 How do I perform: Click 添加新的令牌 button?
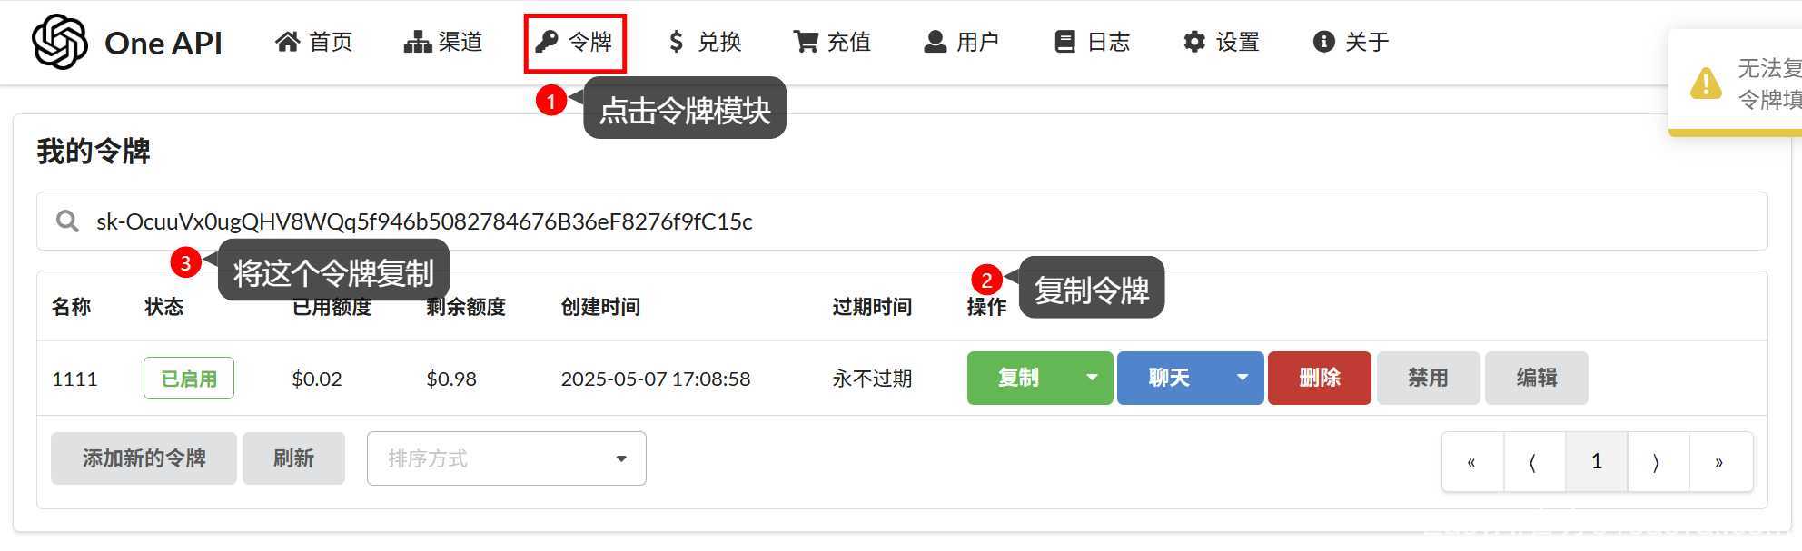click(x=144, y=458)
